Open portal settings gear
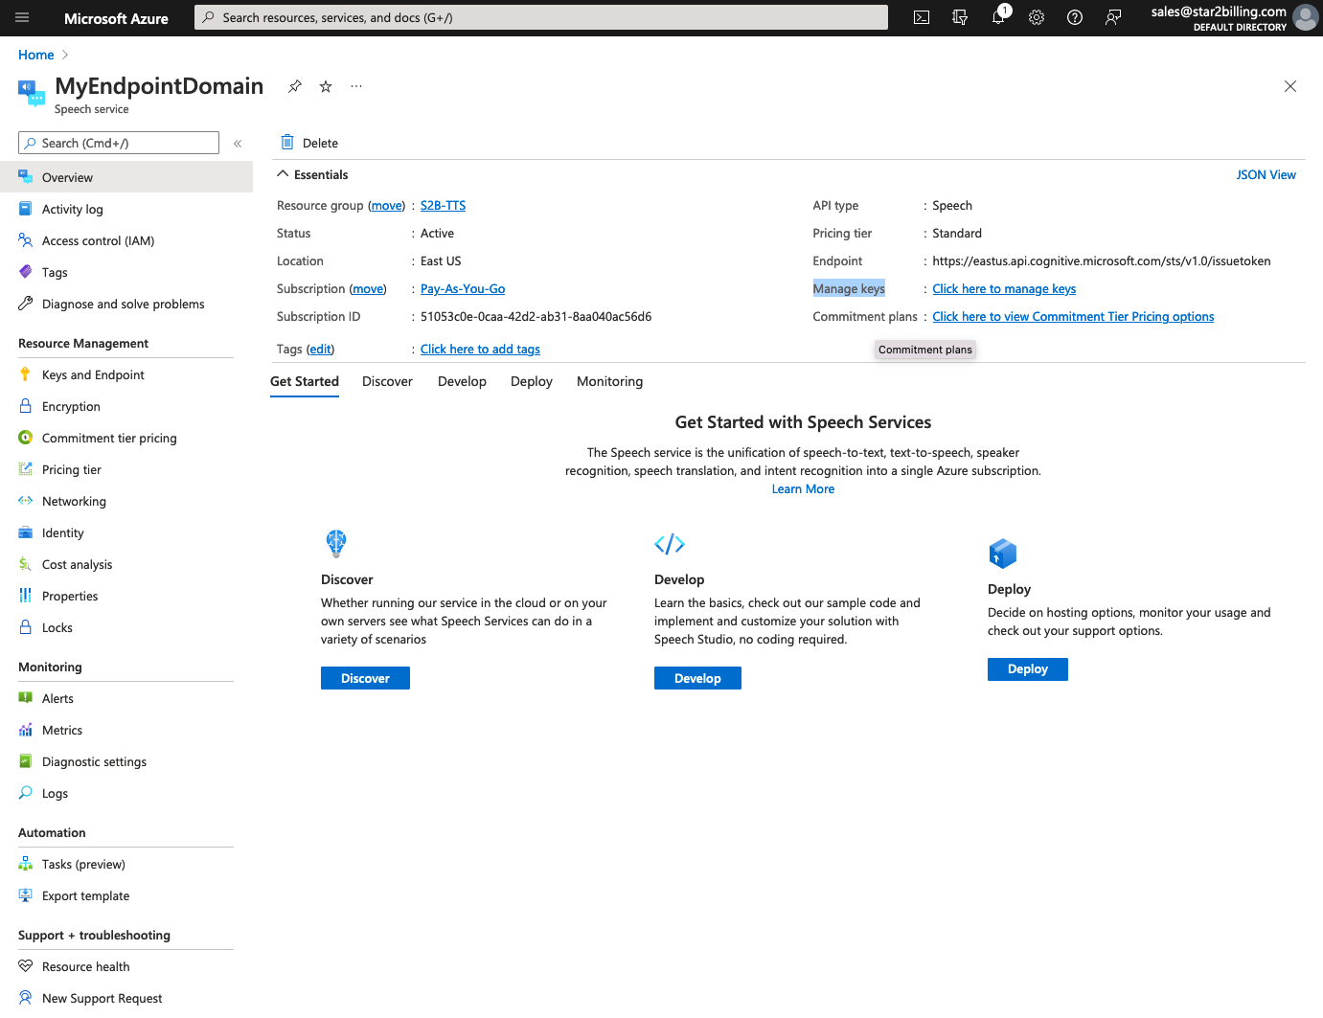This screenshot has width=1323, height=1018. tap(1037, 17)
